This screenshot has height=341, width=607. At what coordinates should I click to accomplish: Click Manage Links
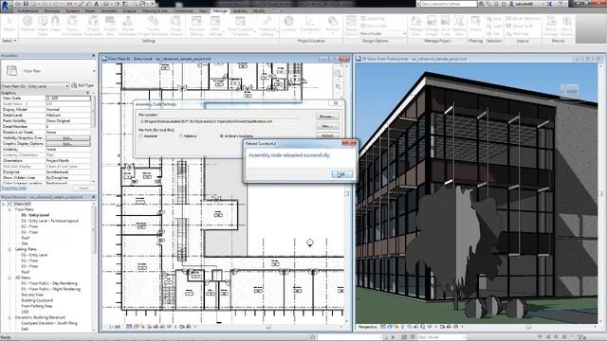click(416, 26)
